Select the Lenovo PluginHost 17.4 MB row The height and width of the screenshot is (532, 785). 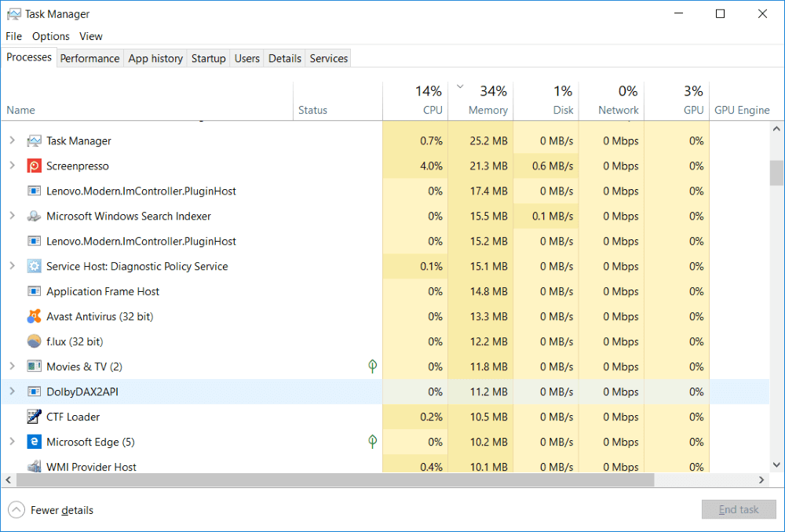point(385,191)
